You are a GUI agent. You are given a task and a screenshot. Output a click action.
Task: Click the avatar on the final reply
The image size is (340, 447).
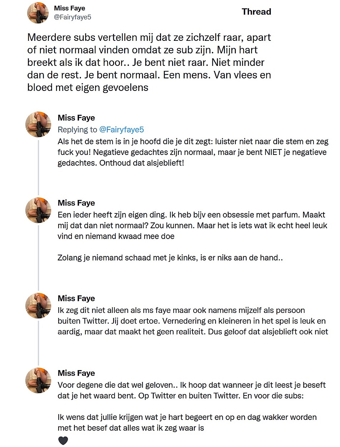tap(38, 378)
